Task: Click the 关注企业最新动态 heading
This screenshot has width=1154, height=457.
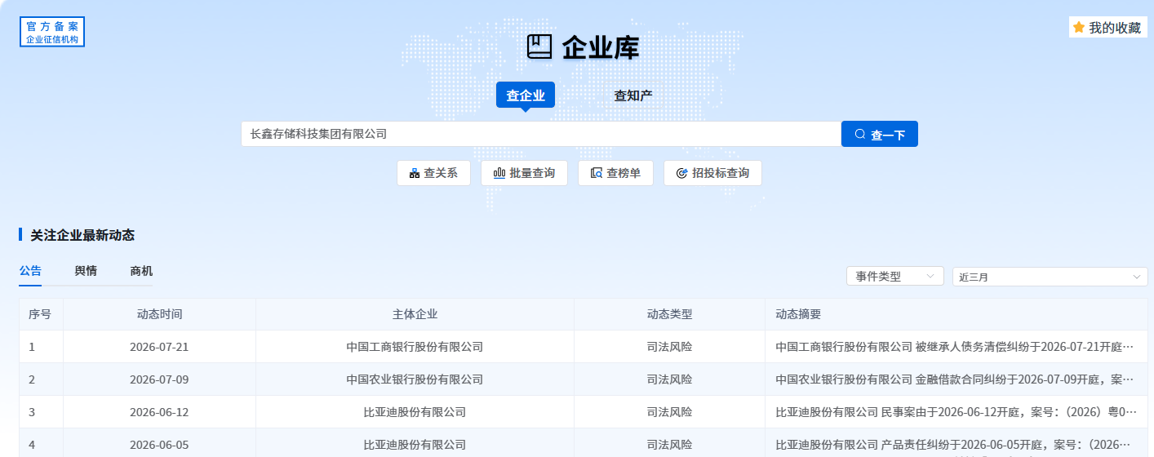Action: tap(82, 235)
